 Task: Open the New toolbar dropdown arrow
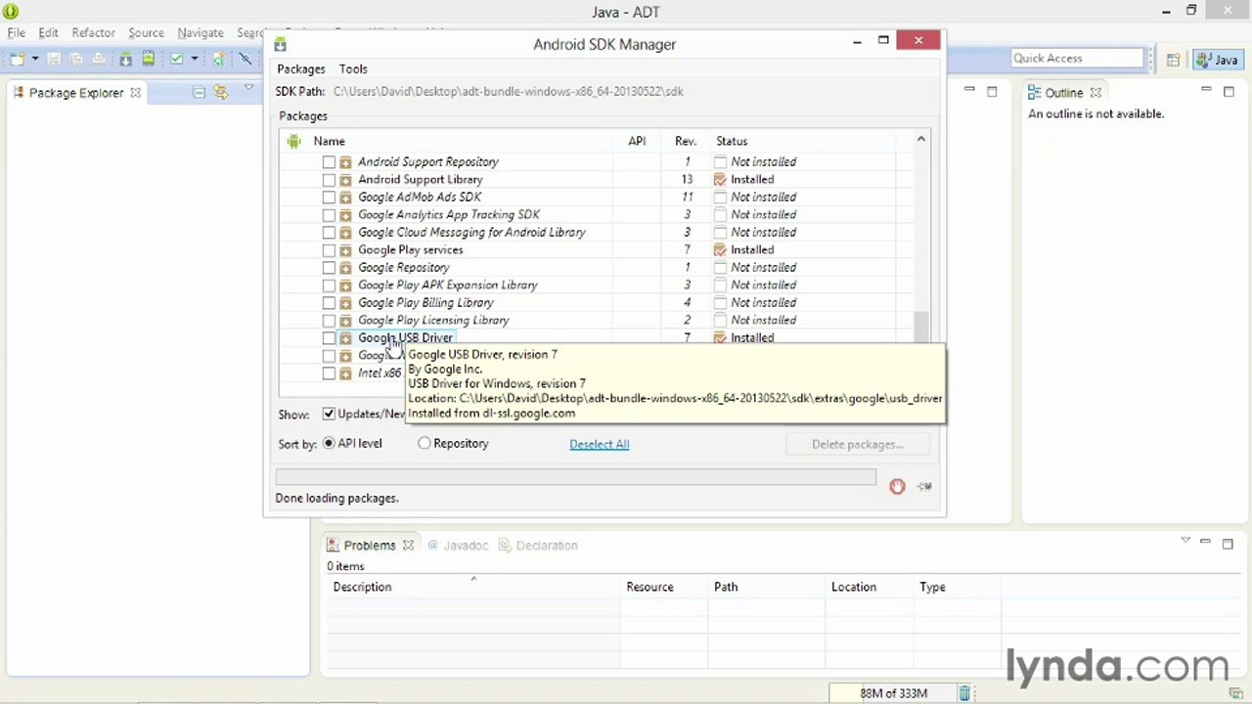point(34,59)
